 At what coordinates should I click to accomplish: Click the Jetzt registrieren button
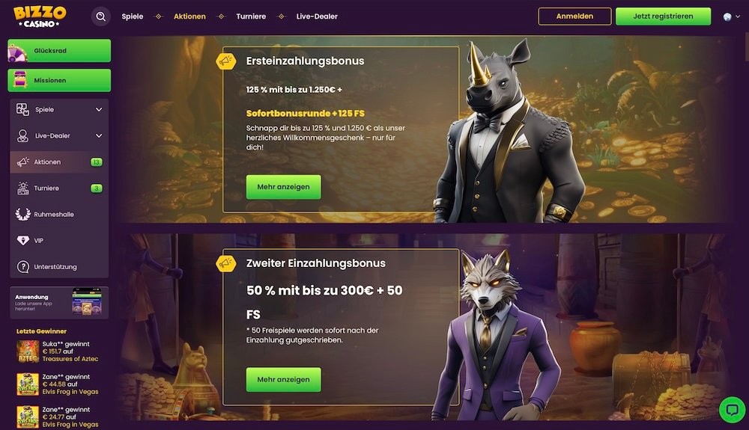pyautogui.click(x=663, y=16)
